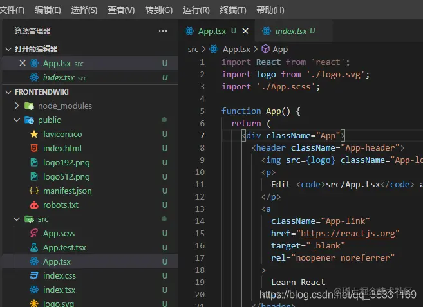Screen dimensions: 423x307
Task: Click App symbol name in breadcrumb
Action: [x=280, y=50]
